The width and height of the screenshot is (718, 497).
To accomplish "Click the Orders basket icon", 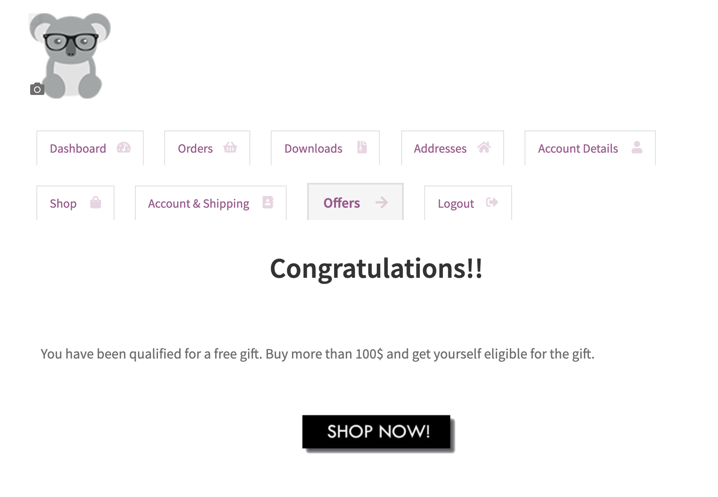I will tap(230, 147).
